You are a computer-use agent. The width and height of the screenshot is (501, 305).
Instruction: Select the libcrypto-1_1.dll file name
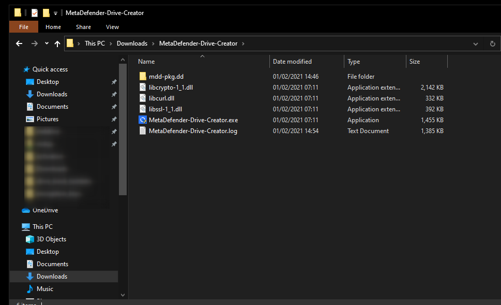[171, 88]
